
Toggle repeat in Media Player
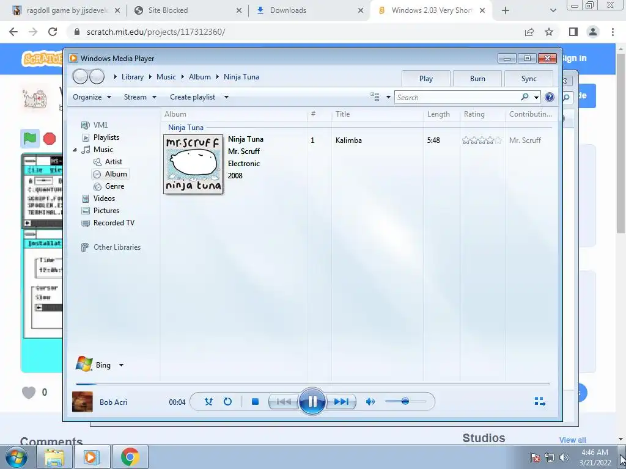(x=227, y=402)
